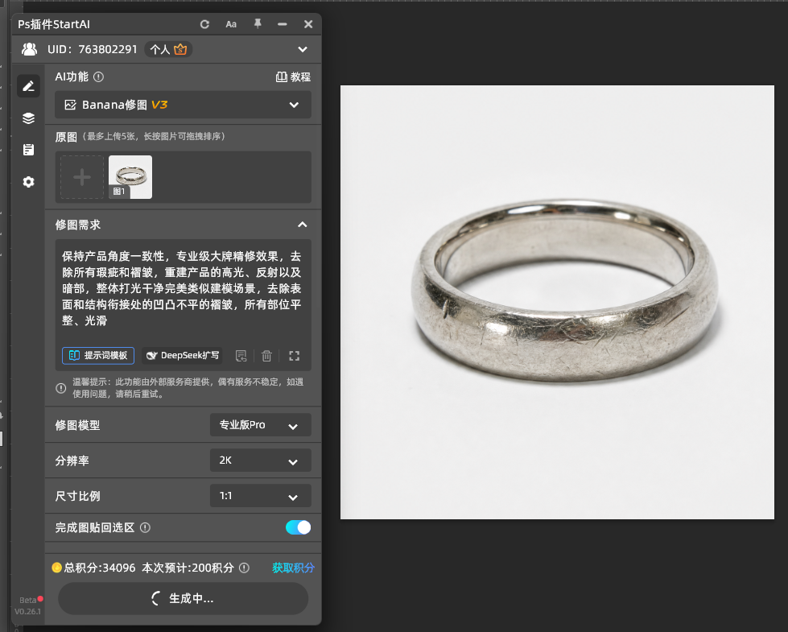This screenshot has height=632, width=788.
Task: Open the layers stack sidebar tab
Action: [x=29, y=118]
